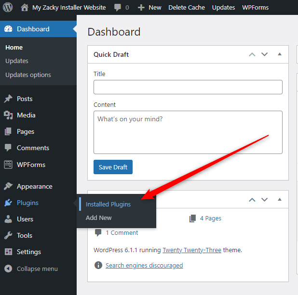
Task: Open the Users menu label
Action: [x=25, y=219]
